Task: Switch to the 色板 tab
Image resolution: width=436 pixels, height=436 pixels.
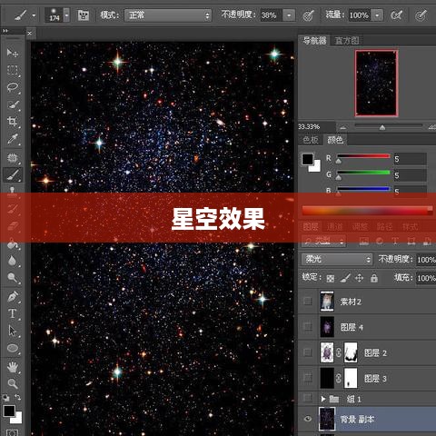Action: [311, 140]
